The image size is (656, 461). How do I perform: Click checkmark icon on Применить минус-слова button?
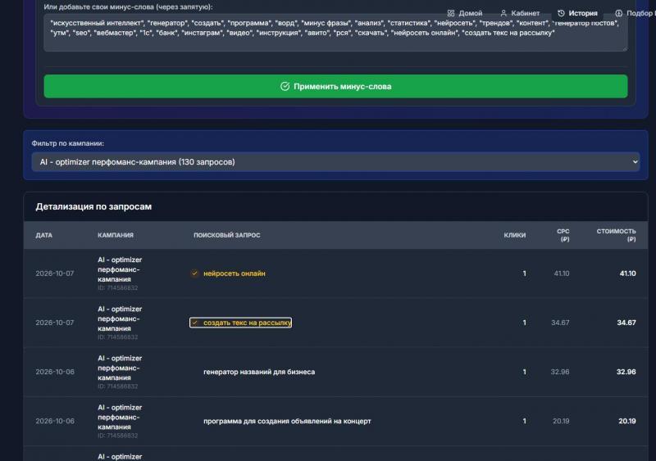tap(285, 87)
